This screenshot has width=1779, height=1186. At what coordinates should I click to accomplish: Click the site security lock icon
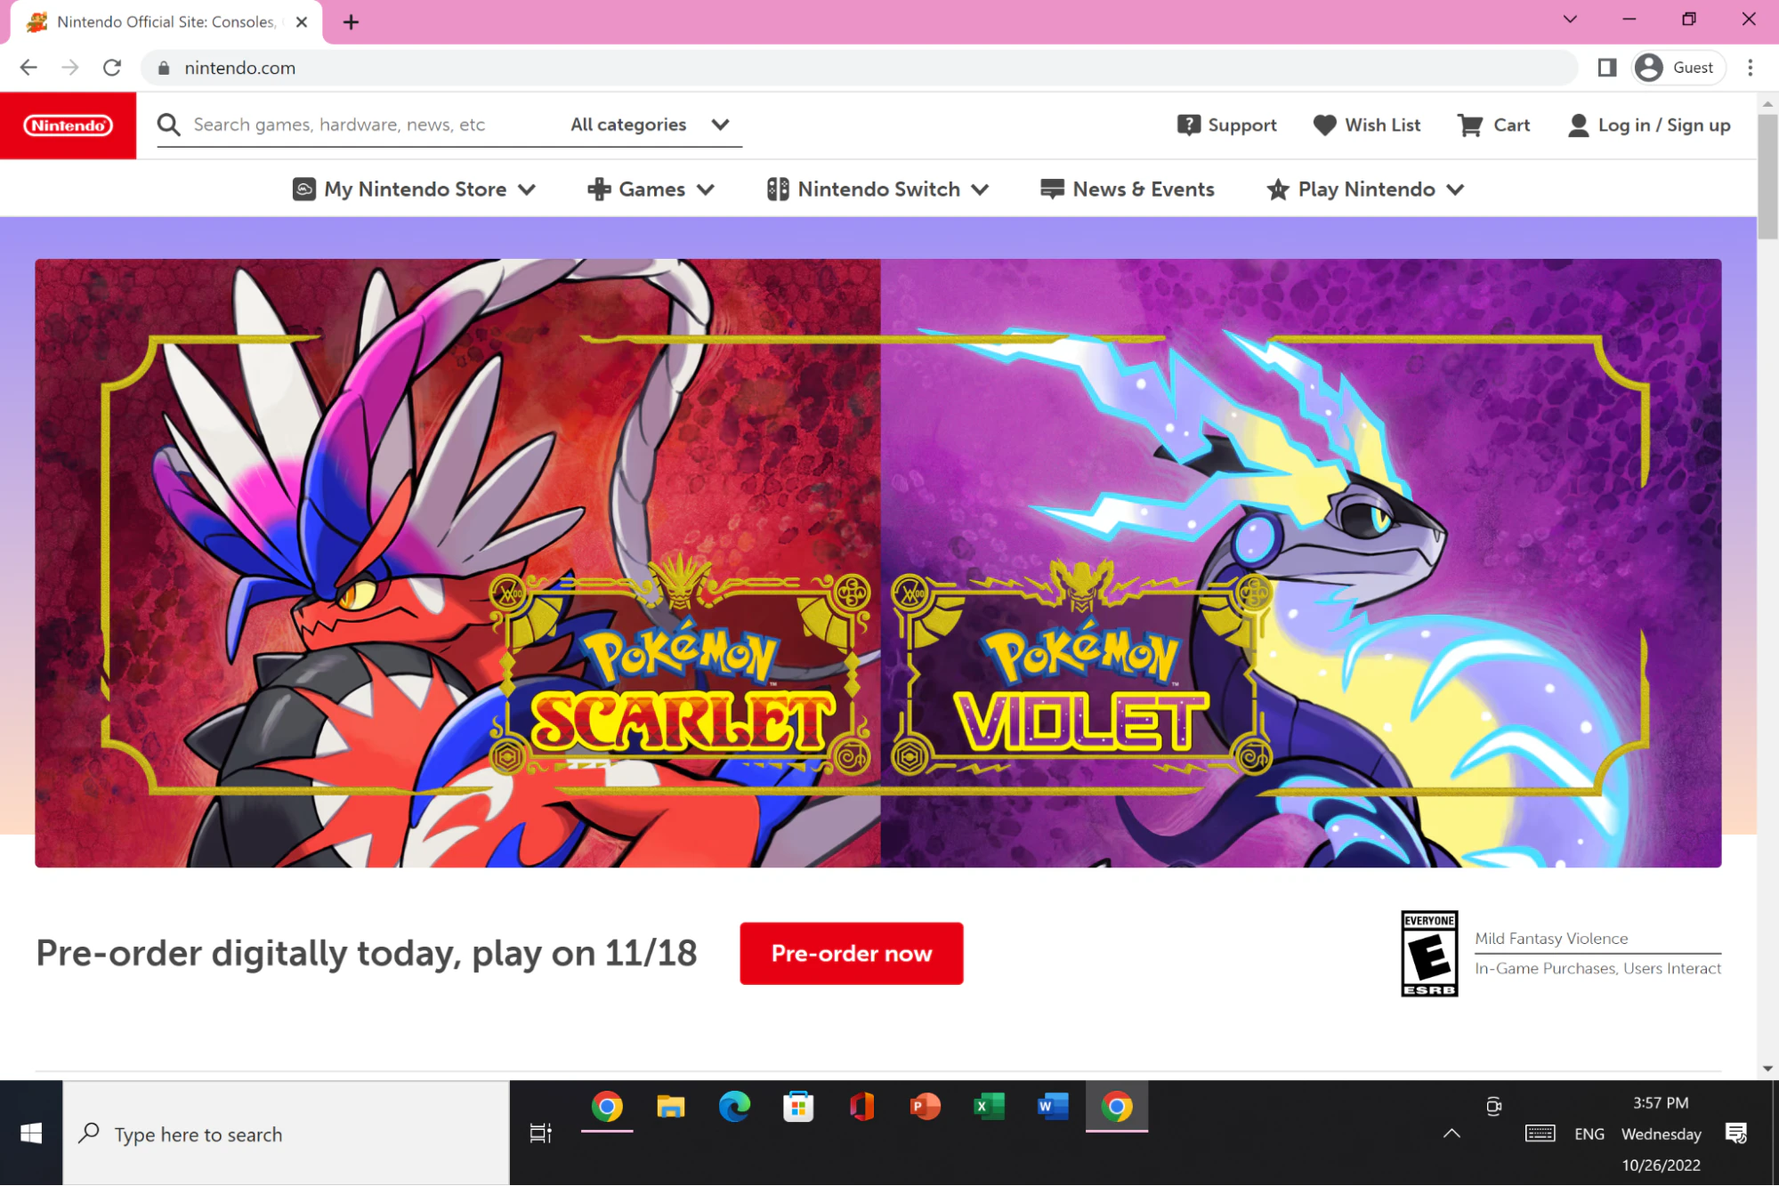point(163,68)
